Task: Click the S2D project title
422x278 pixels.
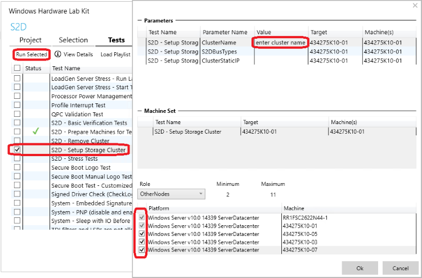Action: tap(19, 27)
